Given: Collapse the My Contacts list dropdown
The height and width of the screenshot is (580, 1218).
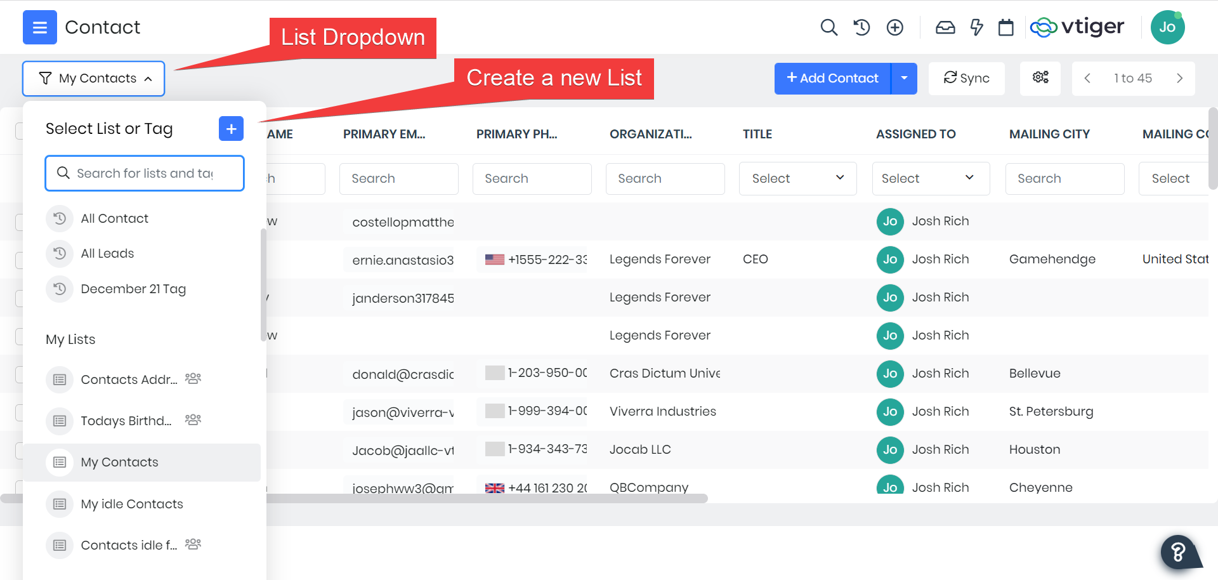Looking at the screenshot, I should pos(94,79).
